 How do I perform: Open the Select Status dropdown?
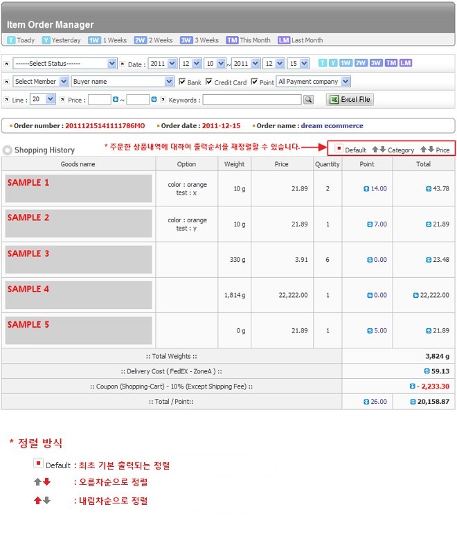pyautogui.click(x=65, y=64)
